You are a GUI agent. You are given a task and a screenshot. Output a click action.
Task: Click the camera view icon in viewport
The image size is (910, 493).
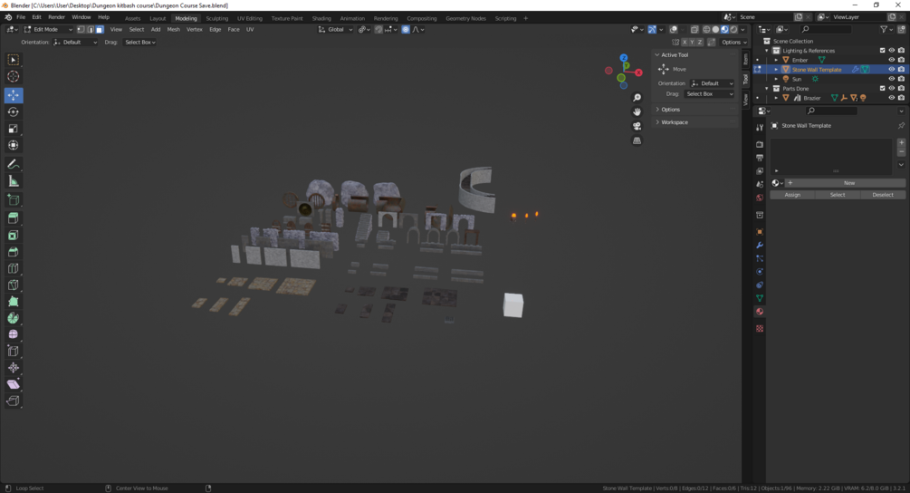637,126
